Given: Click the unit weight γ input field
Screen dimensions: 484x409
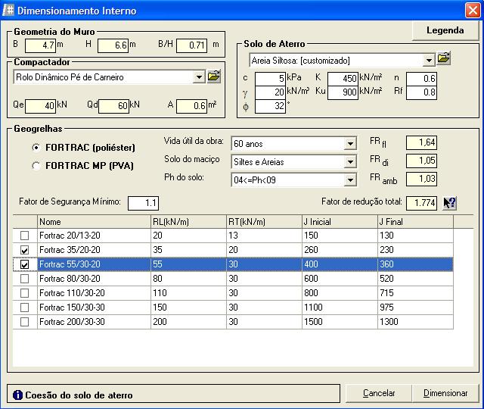Looking at the screenshot, I should coord(271,92).
